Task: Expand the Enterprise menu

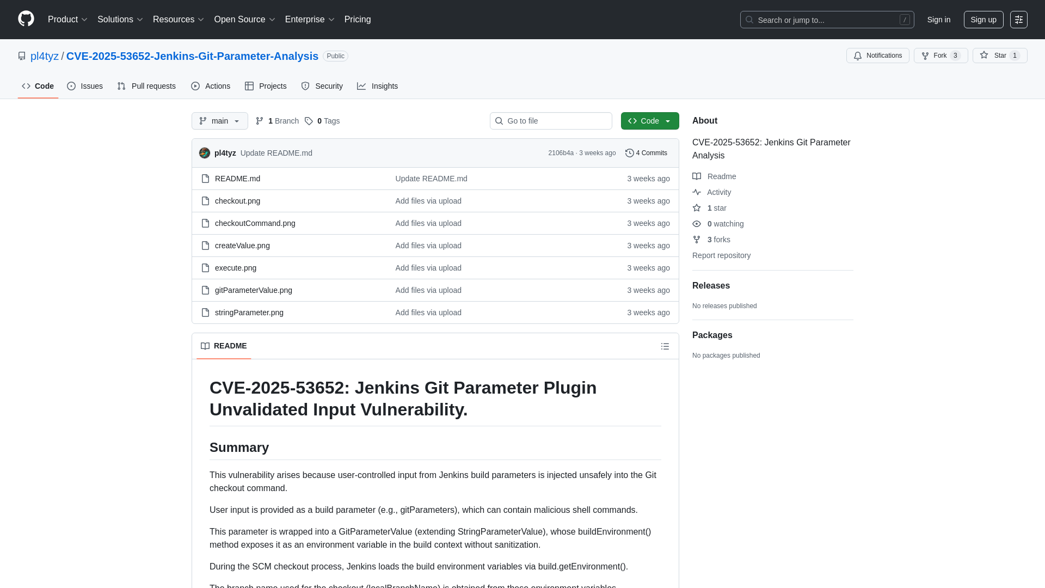Action: coord(310,20)
